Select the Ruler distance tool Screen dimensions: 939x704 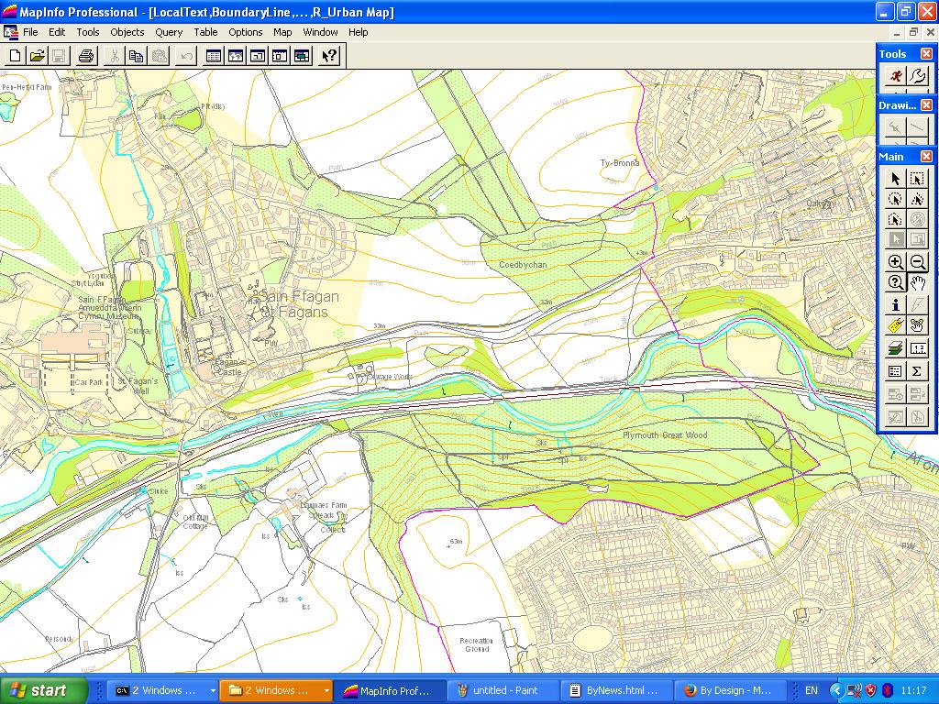click(917, 347)
